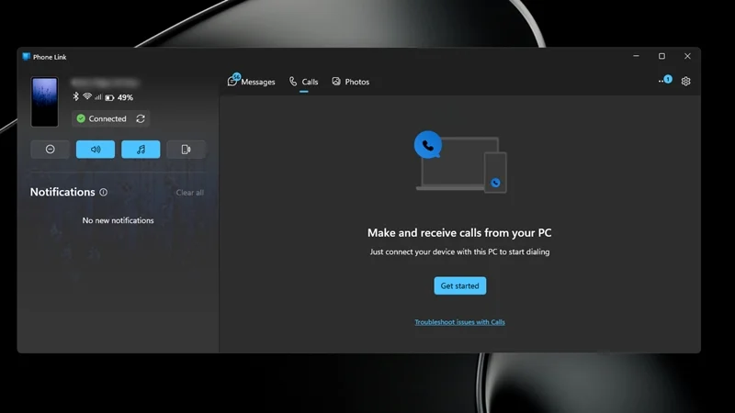The height and width of the screenshot is (413, 735).
Task: Click the Connected status indicator
Action: click(x=102, y=119)
